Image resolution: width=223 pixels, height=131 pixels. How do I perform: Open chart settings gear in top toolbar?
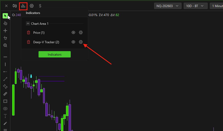click(x=32, y=6)
